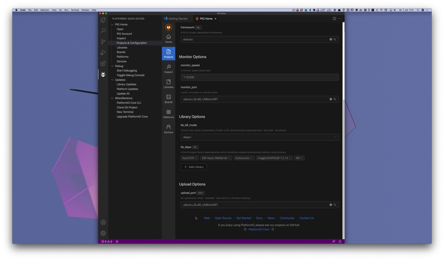The height and width of the screenshot is (260, 444).
Task: Click the Add Library button
Action: pyautogui.click(x=194, y=167)
